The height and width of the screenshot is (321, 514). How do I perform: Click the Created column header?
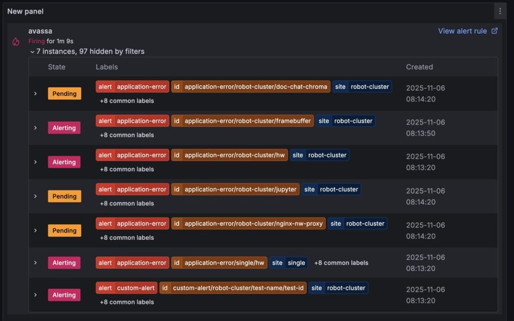419,67
